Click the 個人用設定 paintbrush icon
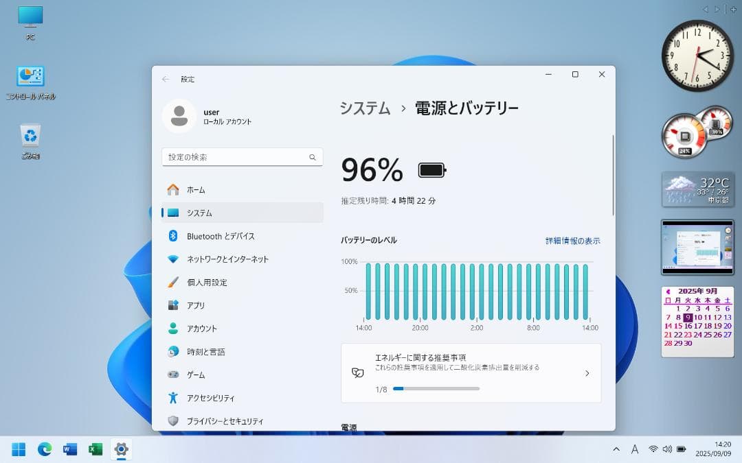Image resolution: width=742 pixels, height=463 pixels. pyautogui.click(x=173, y=282)
